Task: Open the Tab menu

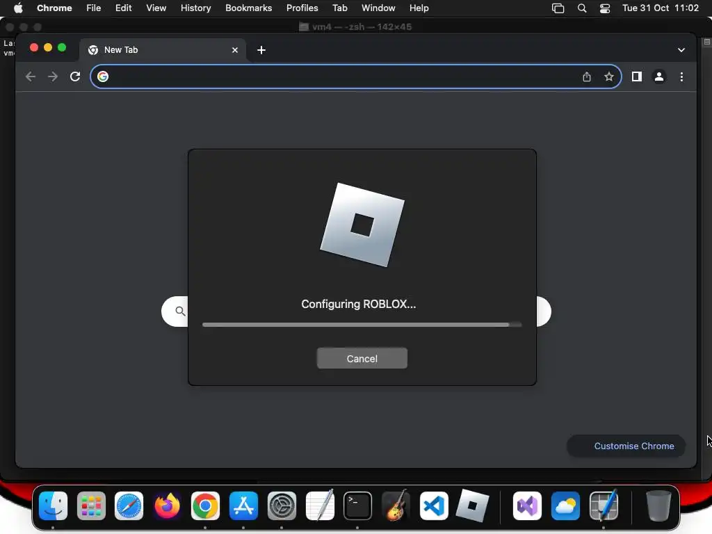Action: [x=339, y=8]
